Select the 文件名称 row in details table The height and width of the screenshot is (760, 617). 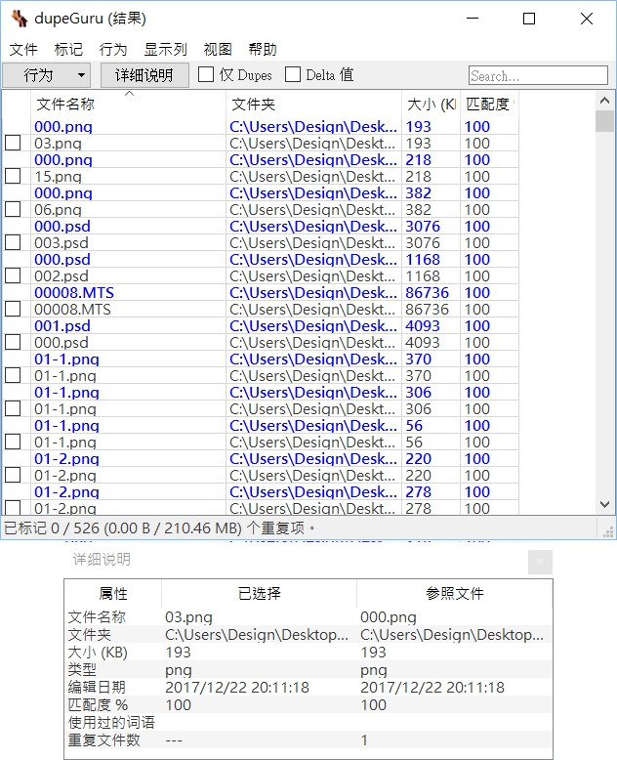point(308,617)
